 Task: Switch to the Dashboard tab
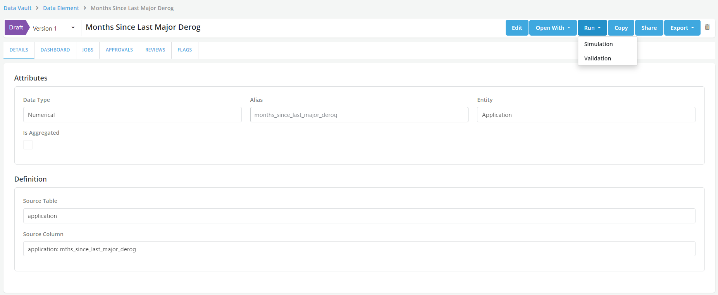click(55, 50)
